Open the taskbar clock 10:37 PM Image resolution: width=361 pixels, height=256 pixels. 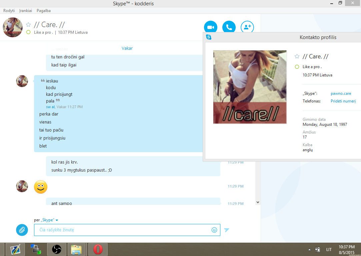pos(346,250)
